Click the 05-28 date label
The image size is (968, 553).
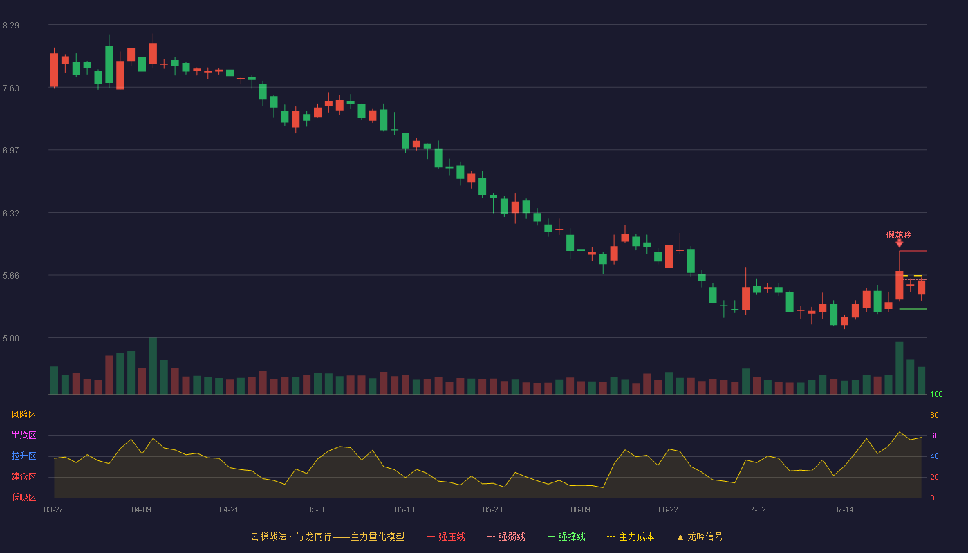pos(492,509)
